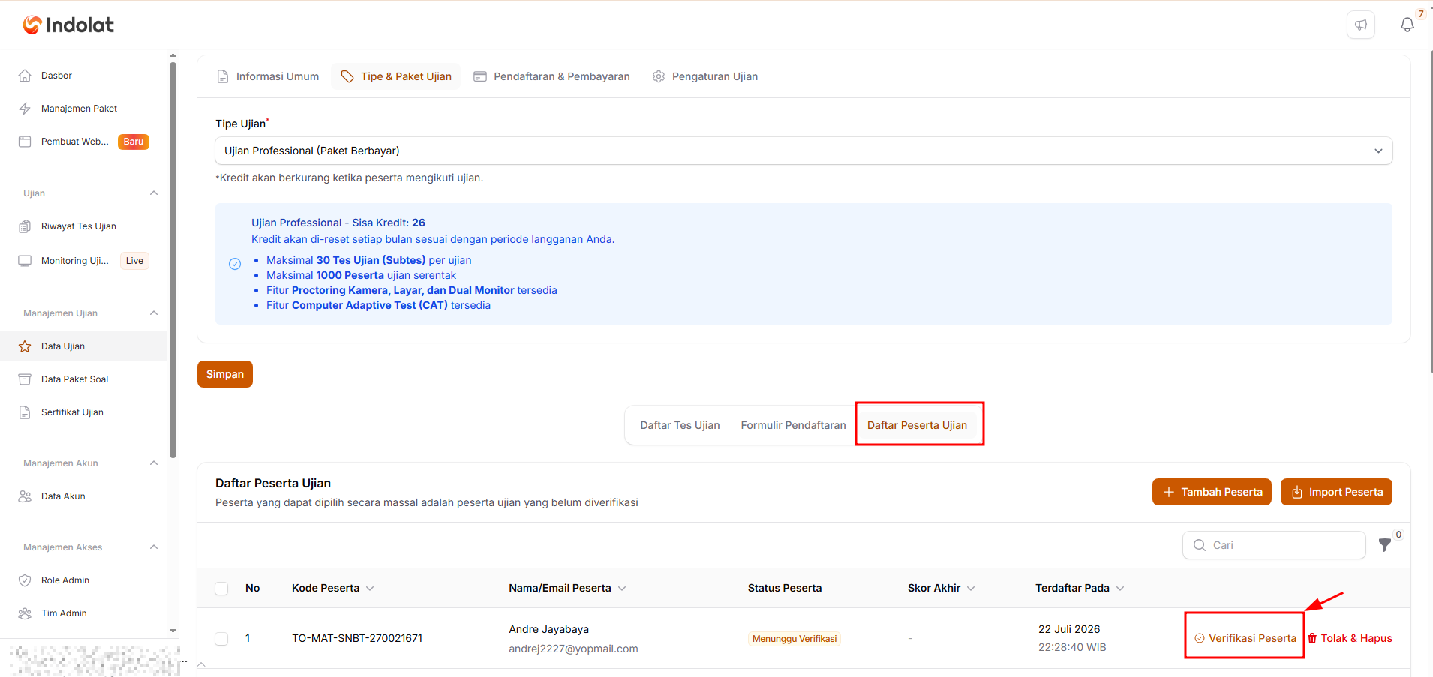
Task: Open Role Admin shield item
Action: tap(65, 580)
